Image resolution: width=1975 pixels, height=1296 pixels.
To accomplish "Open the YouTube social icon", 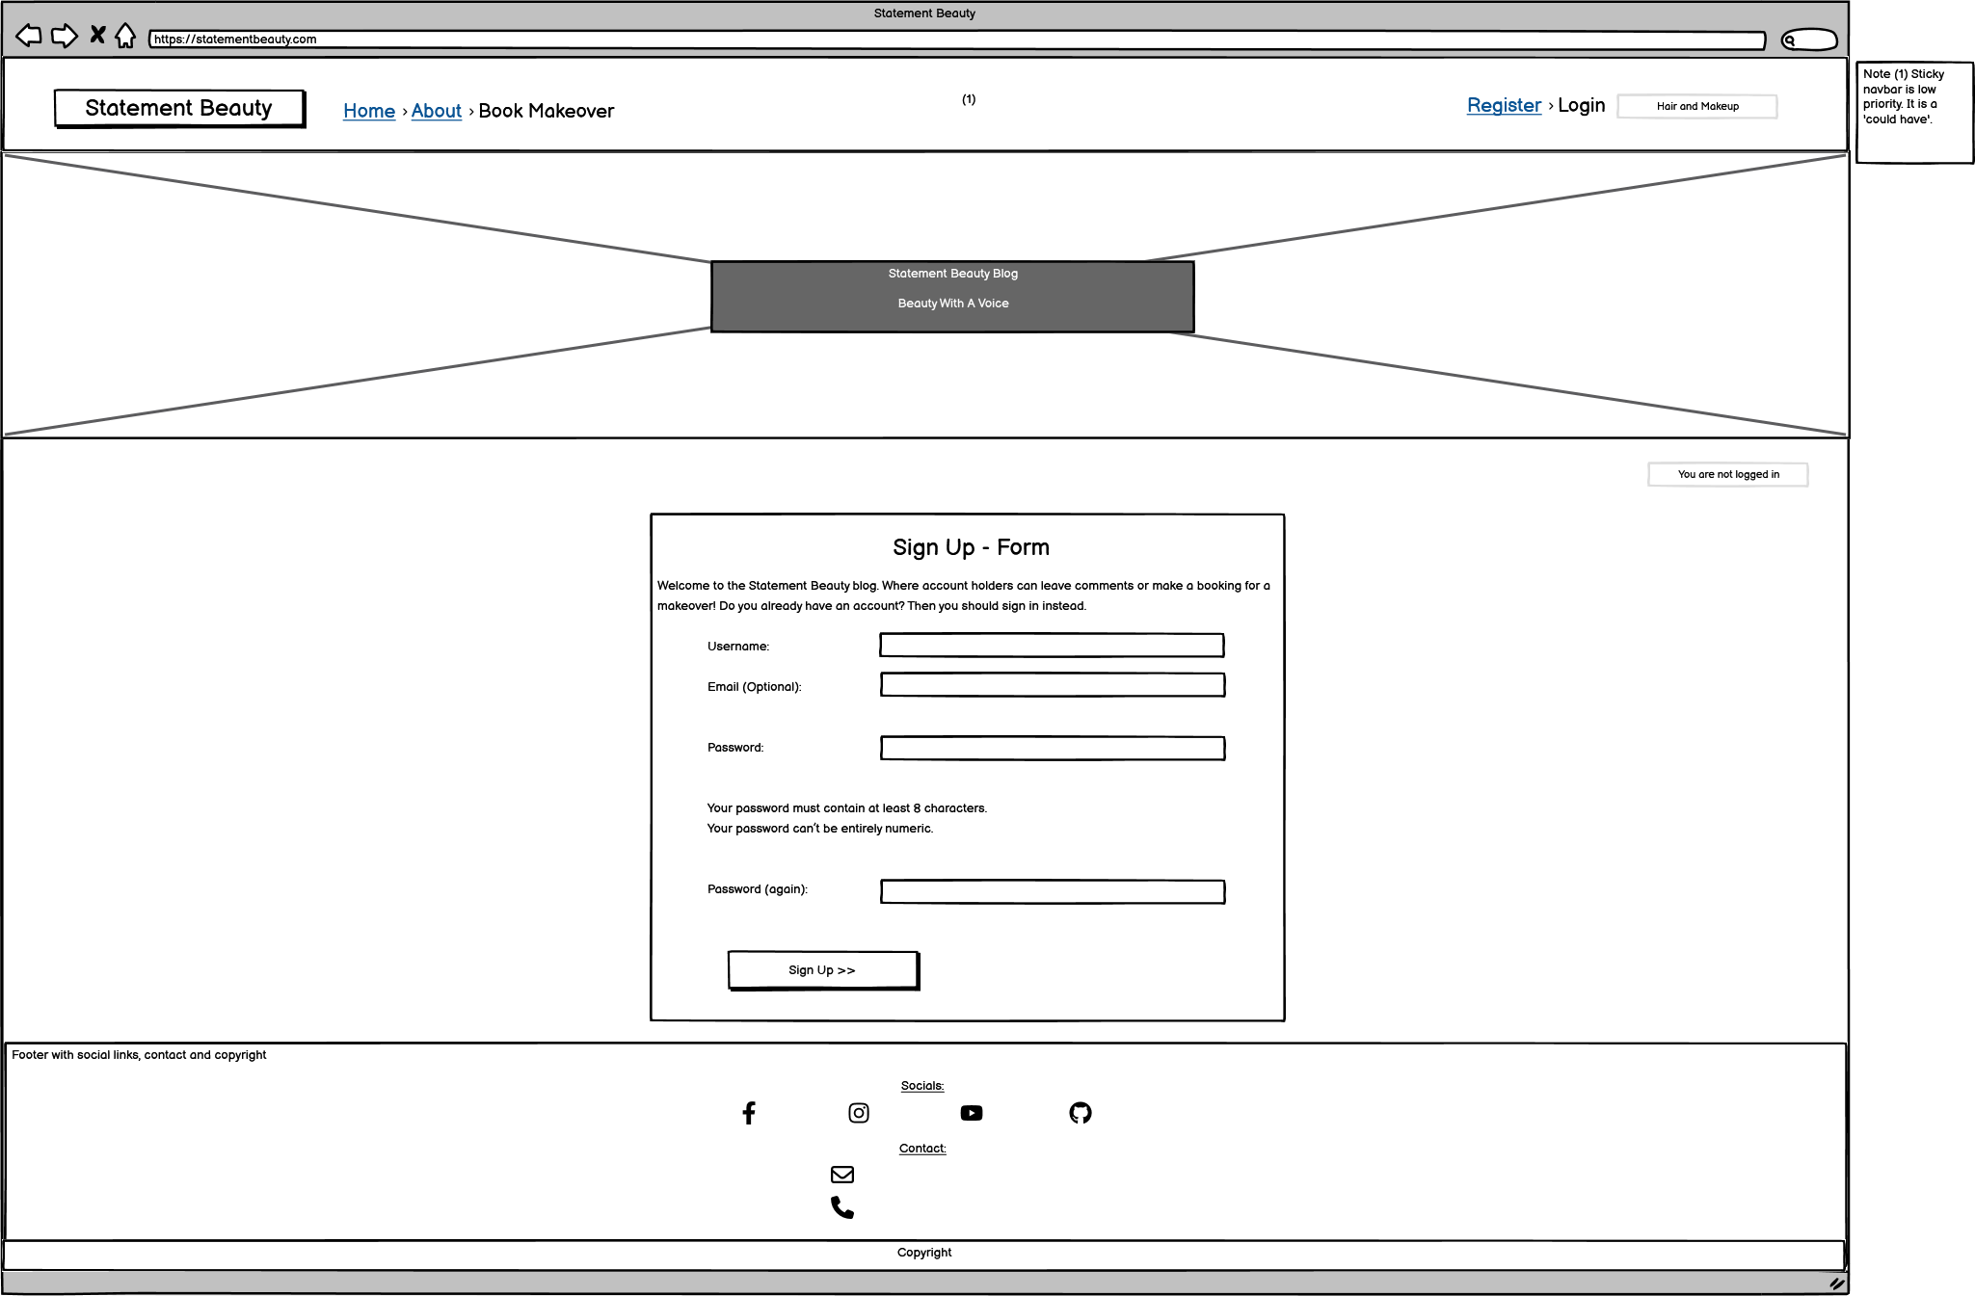I will point(972,1113).
